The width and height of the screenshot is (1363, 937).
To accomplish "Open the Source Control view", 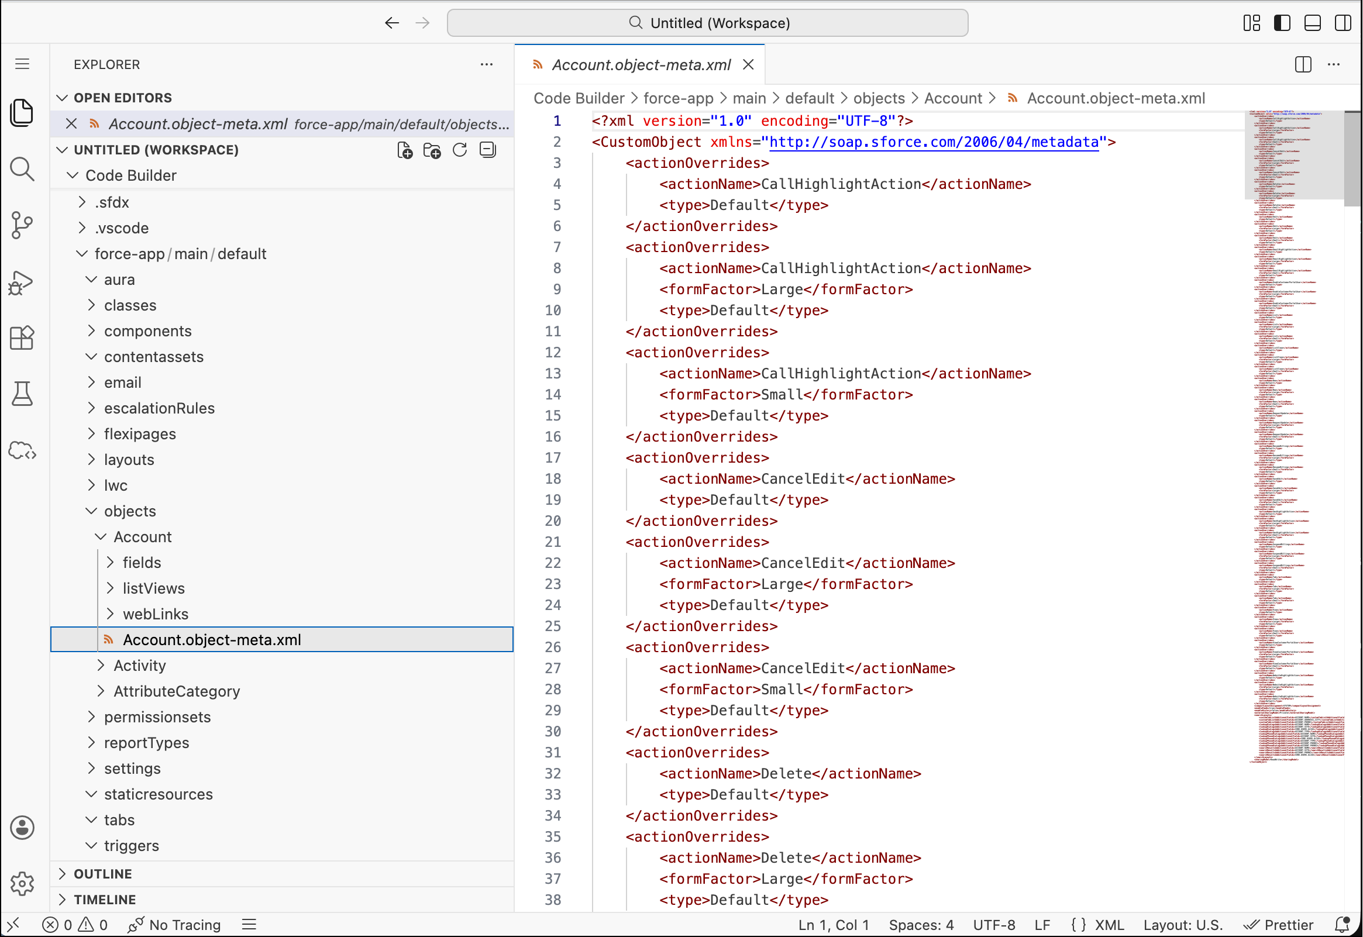I will tap(22, 225).
